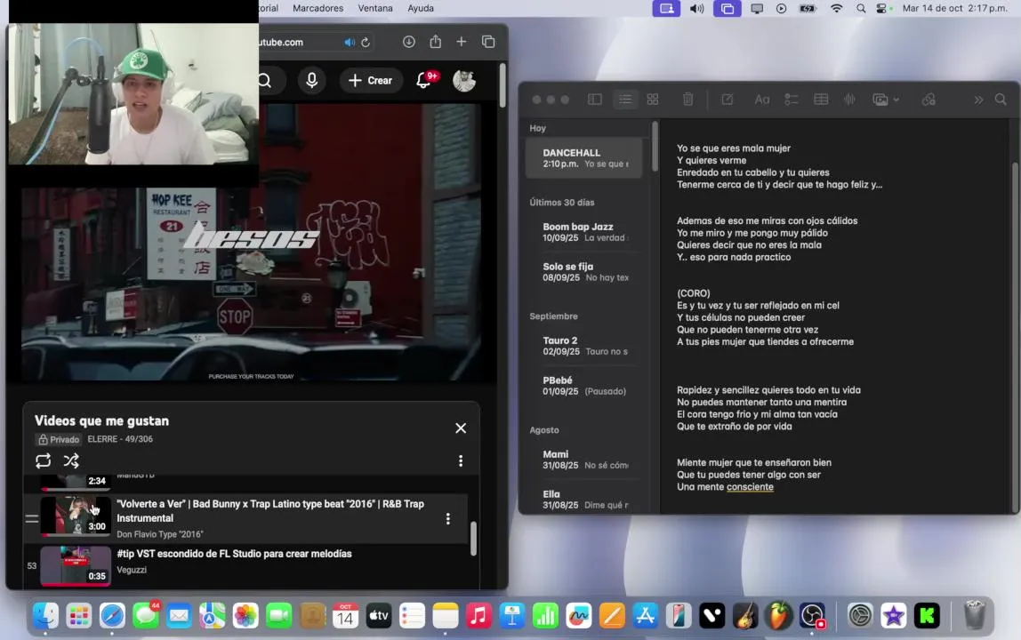Open the Marcadores menu
The height and width of the screenshot is (640, 1021).
[318, 9]
